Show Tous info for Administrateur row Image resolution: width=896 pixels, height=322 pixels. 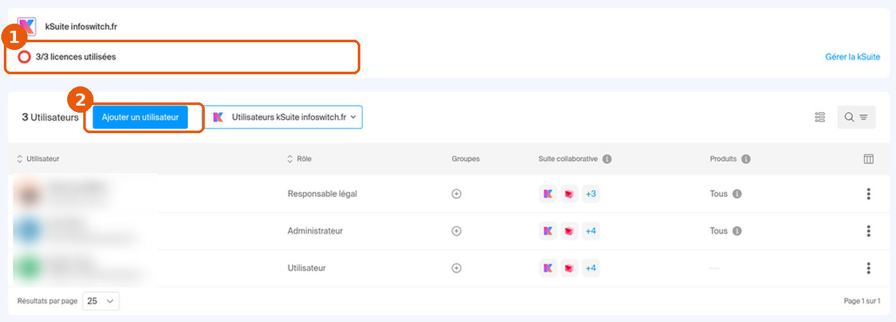[737, 231]
